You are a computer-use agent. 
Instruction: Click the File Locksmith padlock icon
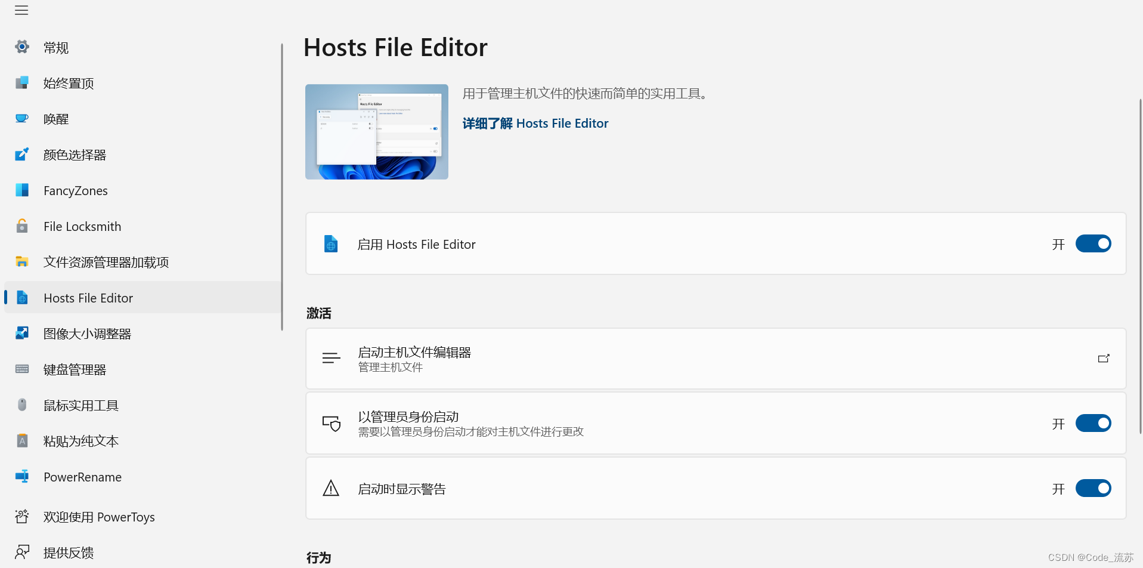[x=22, y=226]
